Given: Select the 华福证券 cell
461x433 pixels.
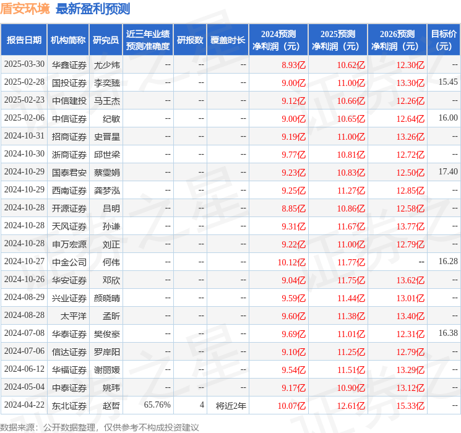Looking at the screenshot, I should tap(69, 369).
